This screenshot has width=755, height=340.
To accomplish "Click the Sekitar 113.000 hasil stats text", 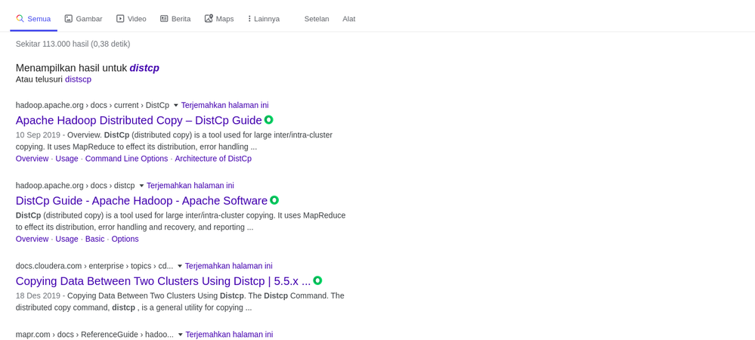I will [x=73, y=44].
